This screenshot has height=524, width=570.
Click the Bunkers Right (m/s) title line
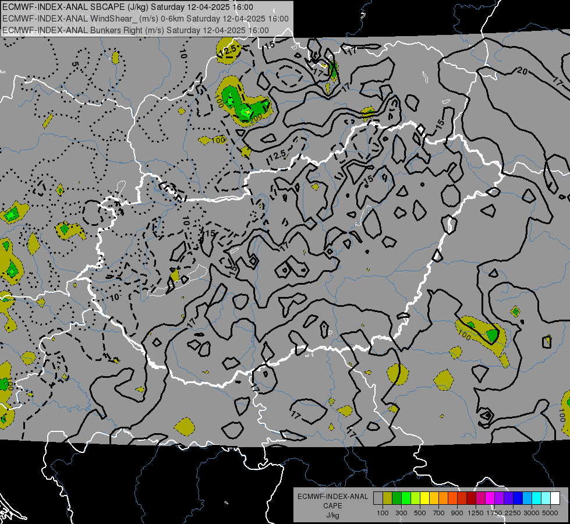coord(136,30)
